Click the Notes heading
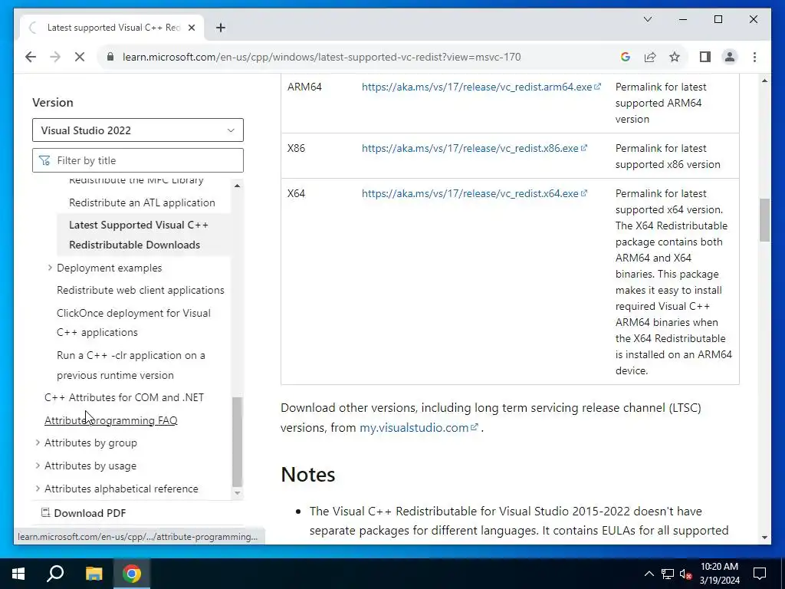 point(308,474)
